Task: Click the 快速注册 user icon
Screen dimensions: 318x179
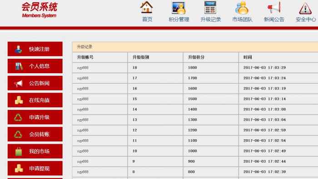Action: pyautogui.click(x=18, y=49)
